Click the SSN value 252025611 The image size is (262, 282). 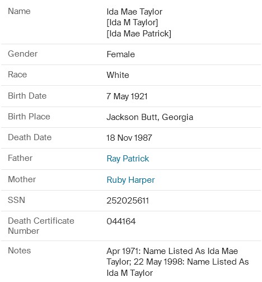coord(128,201)
